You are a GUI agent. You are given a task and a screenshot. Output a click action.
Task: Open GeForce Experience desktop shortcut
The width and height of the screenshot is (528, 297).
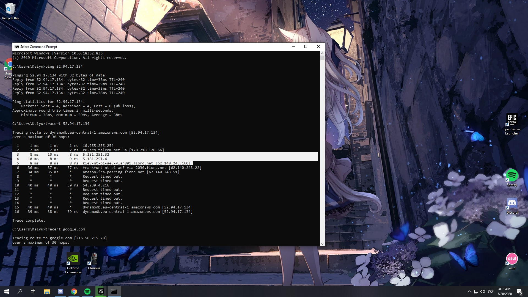73,263
